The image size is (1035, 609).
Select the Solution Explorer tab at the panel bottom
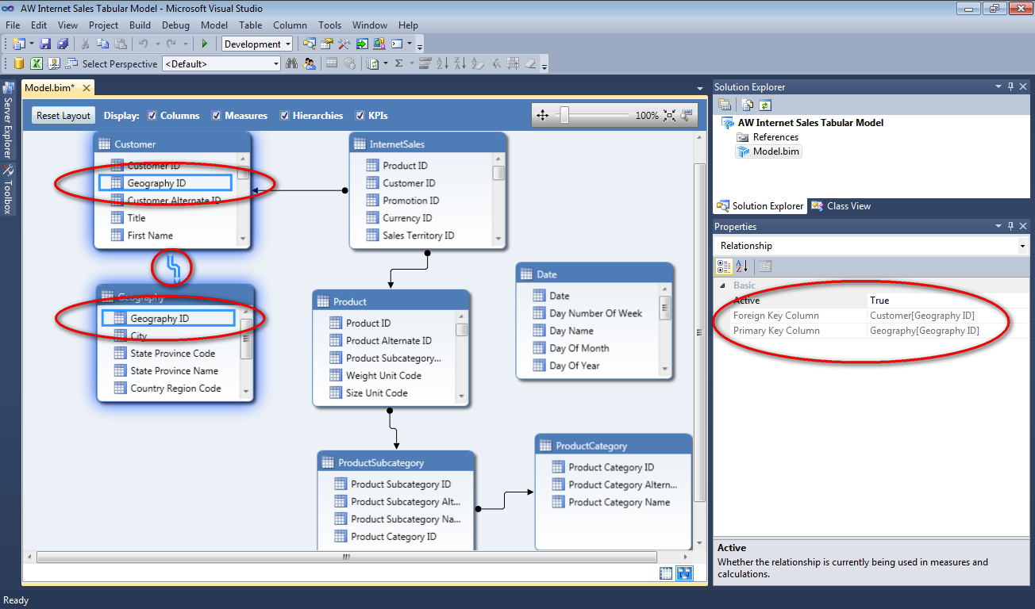(760, 206)
